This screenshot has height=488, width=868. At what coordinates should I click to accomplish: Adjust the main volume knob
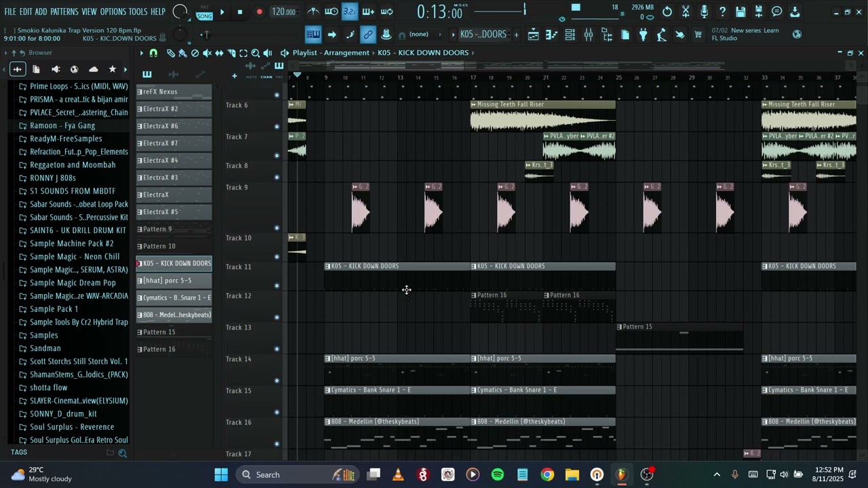click(180, 12)
